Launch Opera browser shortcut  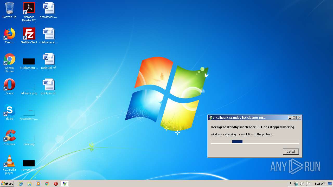(x=9, y=87)
